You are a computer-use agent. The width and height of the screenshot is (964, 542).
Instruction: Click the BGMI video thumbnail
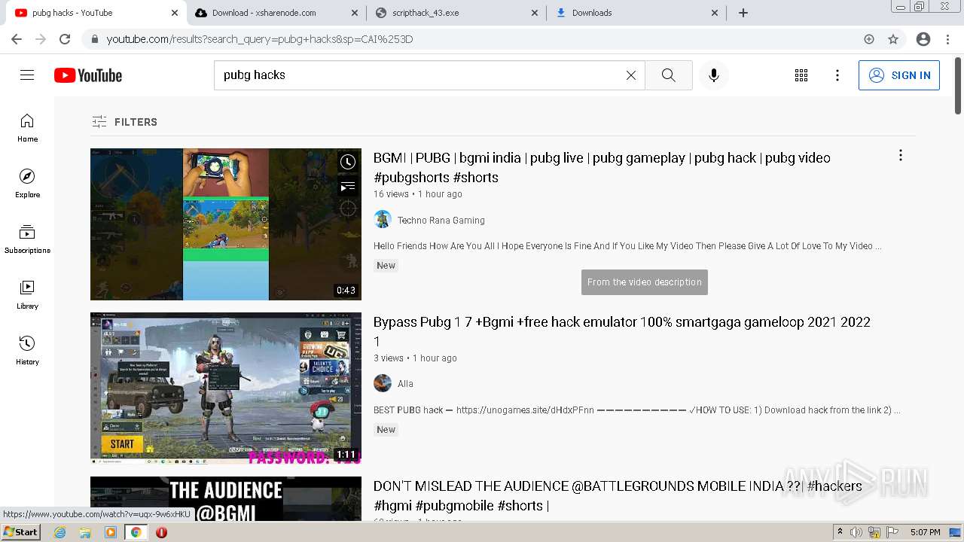tap(226, 224)
